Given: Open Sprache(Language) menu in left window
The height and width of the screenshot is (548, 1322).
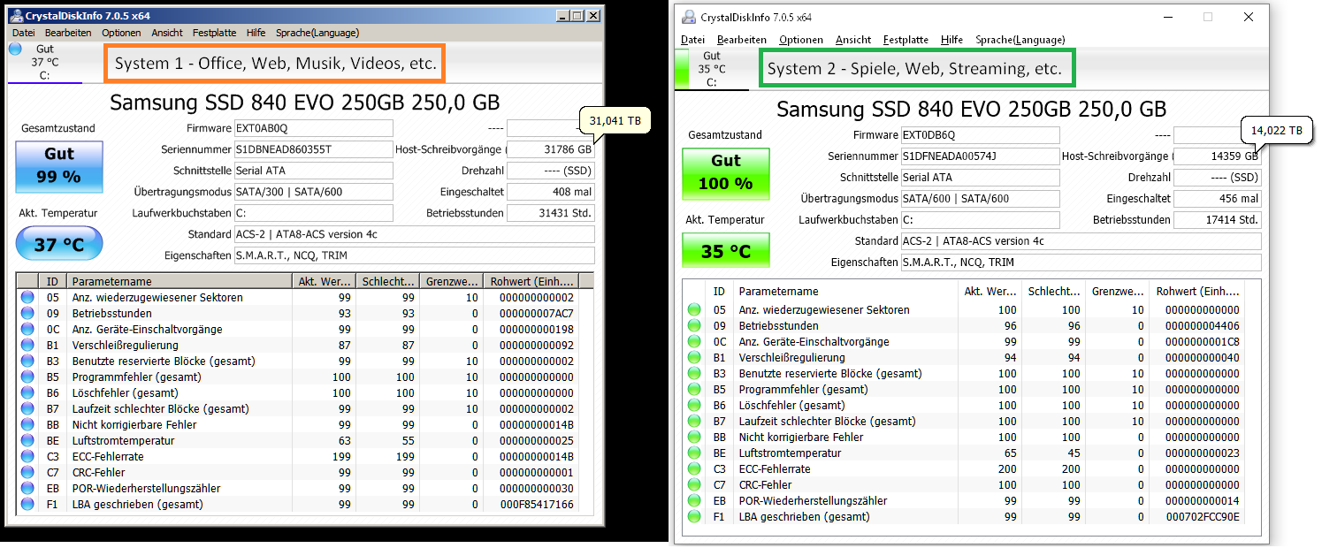Looking at the screenshot, I should click(317, 33).
